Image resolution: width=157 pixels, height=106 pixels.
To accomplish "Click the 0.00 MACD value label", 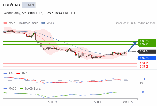I will [142, 92].
